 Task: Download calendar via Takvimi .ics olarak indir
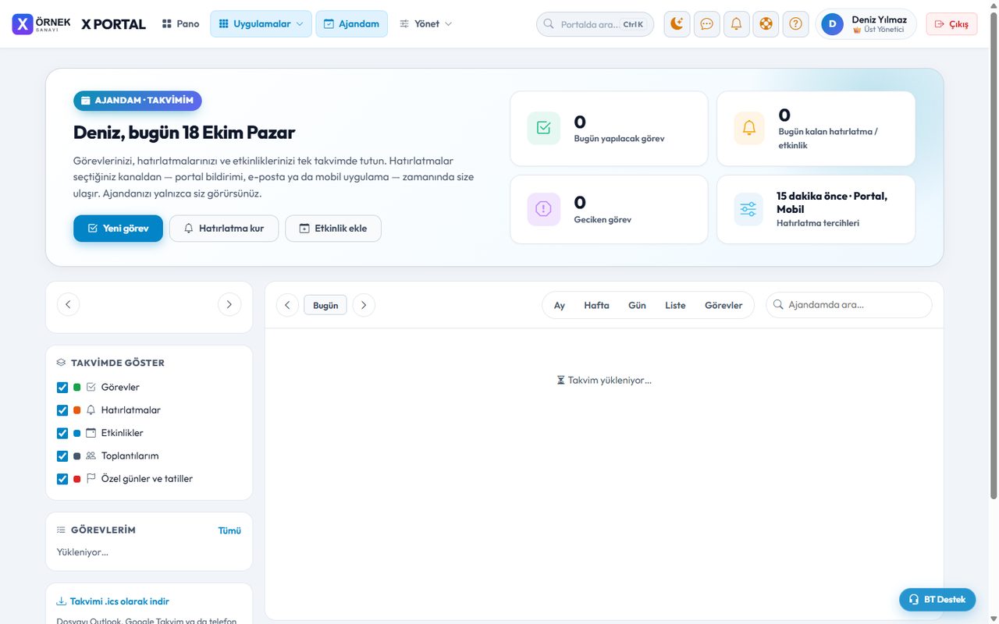coord(113,601)
